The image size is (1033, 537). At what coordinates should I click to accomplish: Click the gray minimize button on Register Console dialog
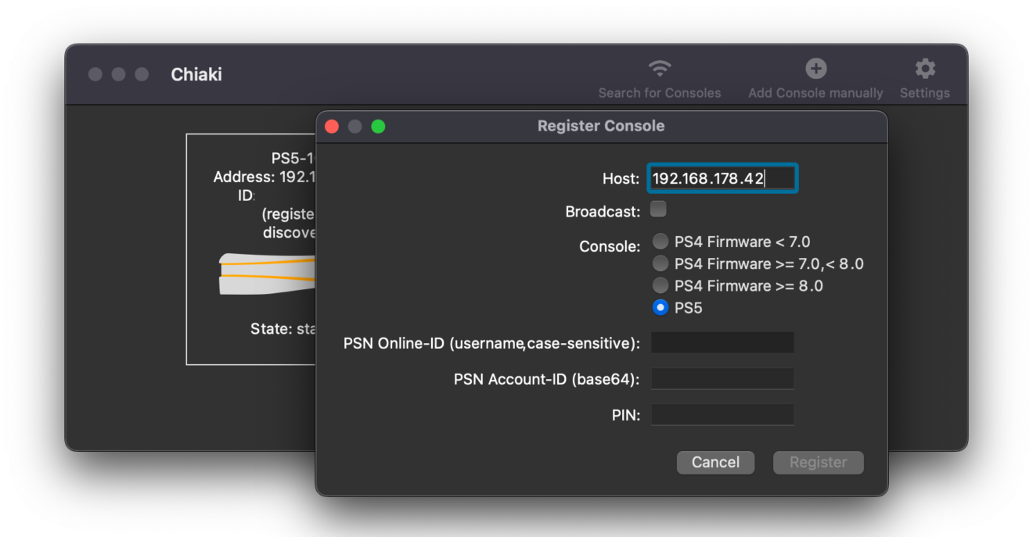(x=355, y=127)
